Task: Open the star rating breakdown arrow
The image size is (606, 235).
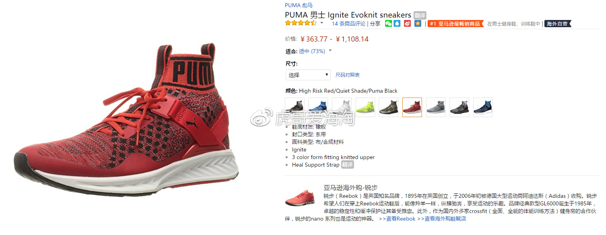Action: click(322, 23)
